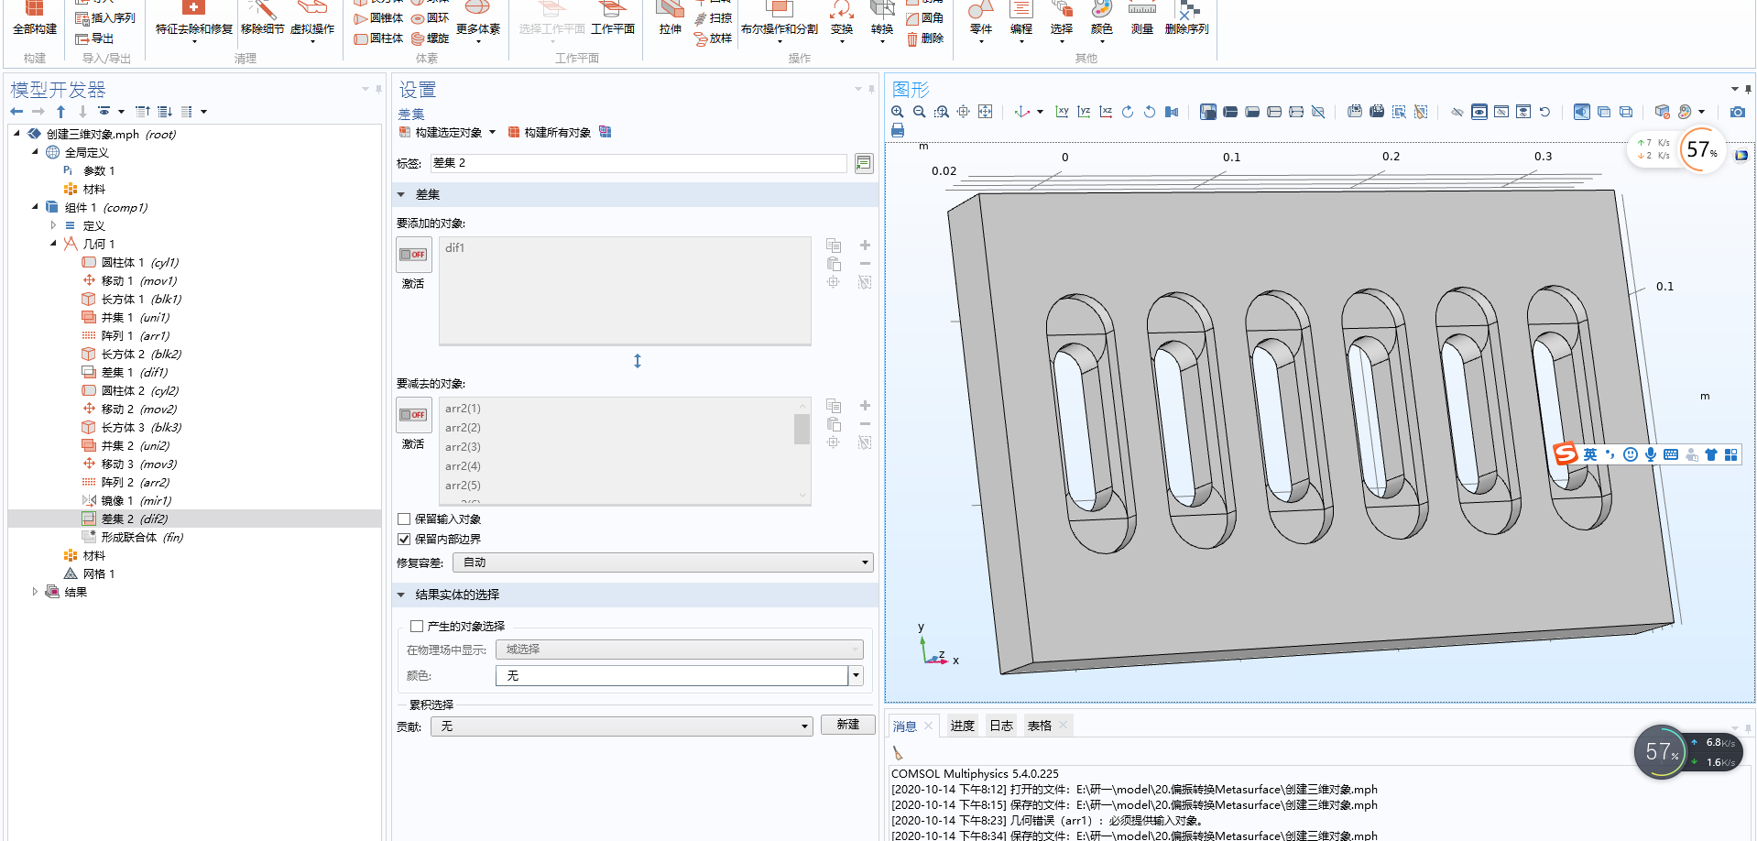Image resolution: width=1757 pixels, height=841 pixels.
Task: Click the 拉伸 (Extrude) tool
Action: coord(671,20)
